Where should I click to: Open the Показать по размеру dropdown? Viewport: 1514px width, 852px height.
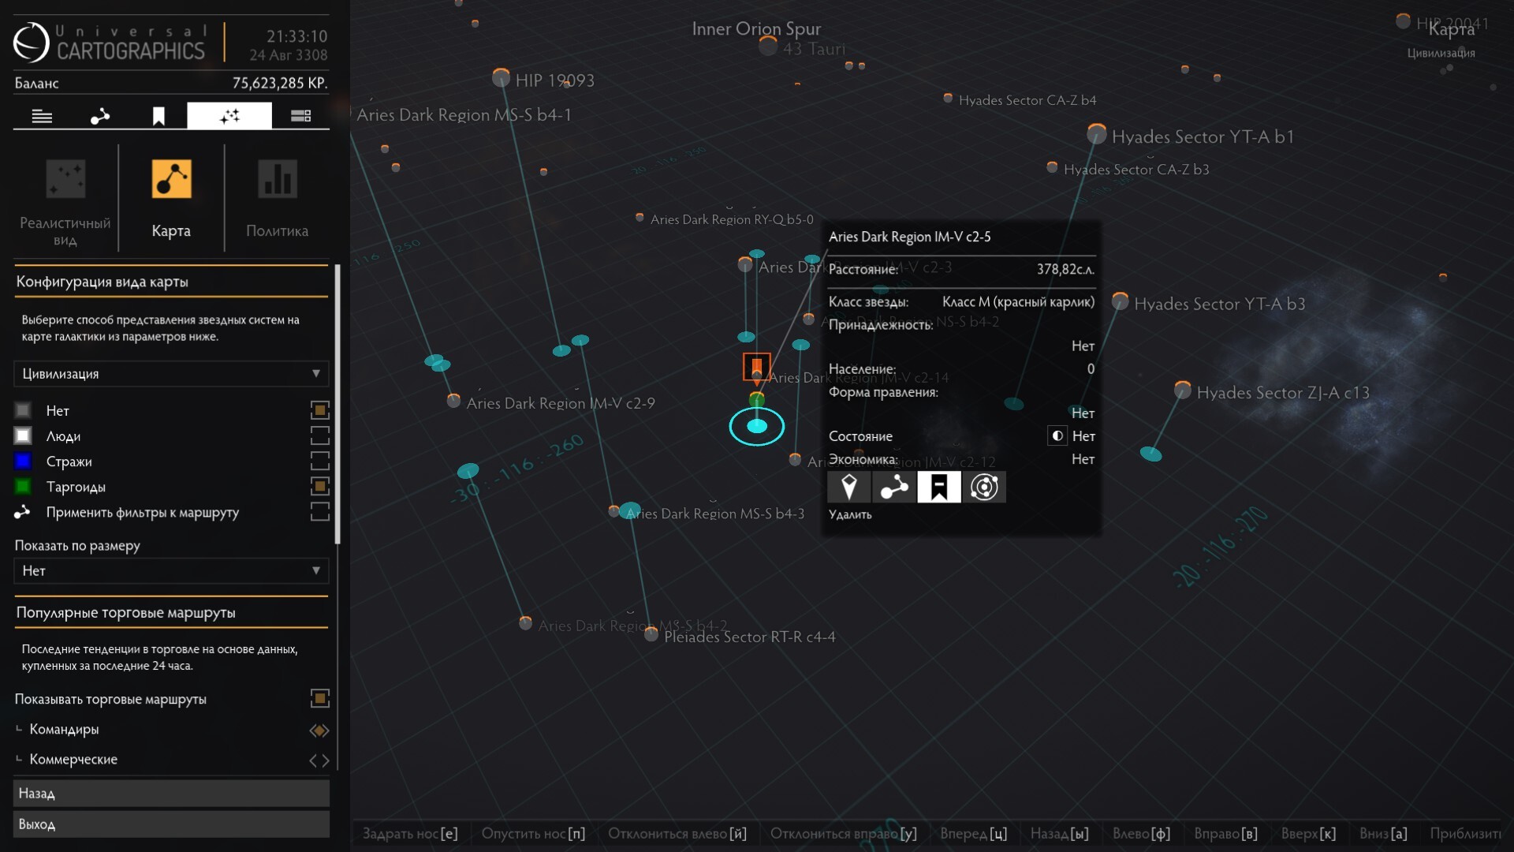(171, 570)
